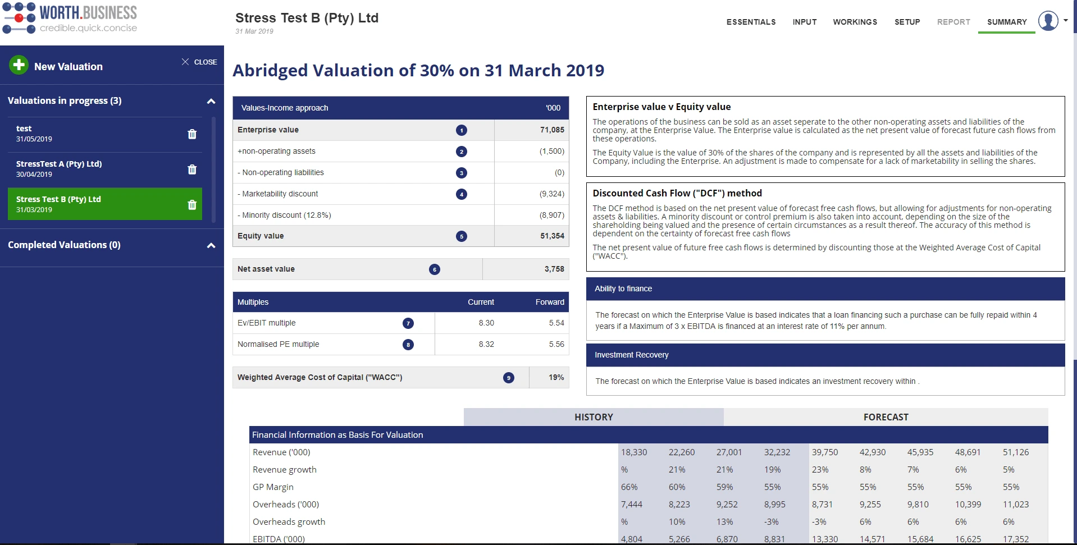Click info marker 7 beside Ev/EBIT multiple
1077x545 pixels.
(x=408, y=323)
